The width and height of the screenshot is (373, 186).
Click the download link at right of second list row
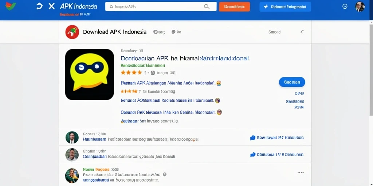[280, 155]
